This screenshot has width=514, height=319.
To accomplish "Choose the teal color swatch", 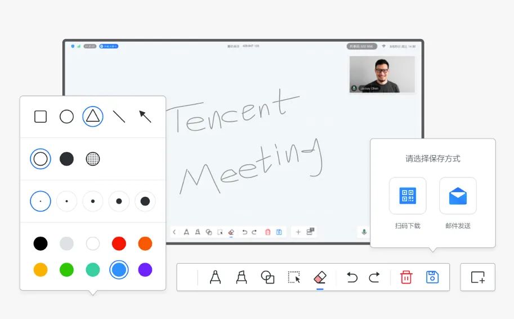I will (x=93, y=270).
